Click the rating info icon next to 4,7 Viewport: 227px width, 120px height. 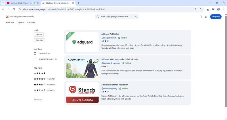[x=108, y=41]
